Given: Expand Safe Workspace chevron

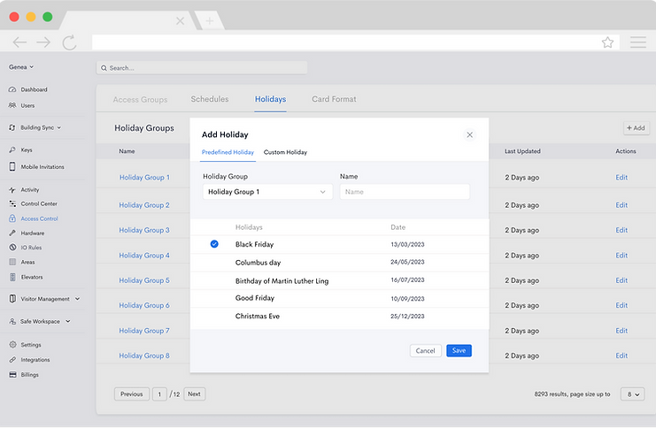Looking at the screenshot, I should click(68, 321).
